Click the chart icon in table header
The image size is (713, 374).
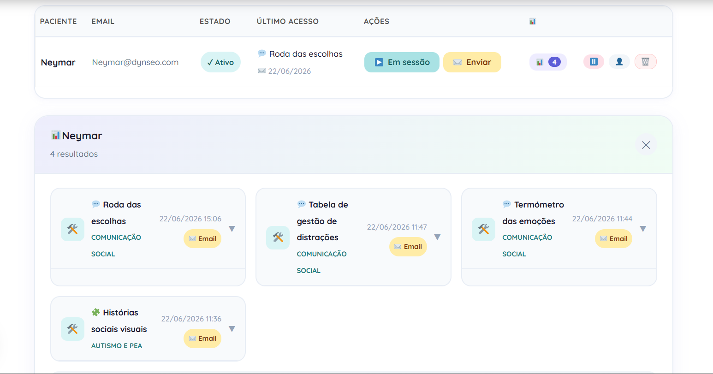pos(533,21)
